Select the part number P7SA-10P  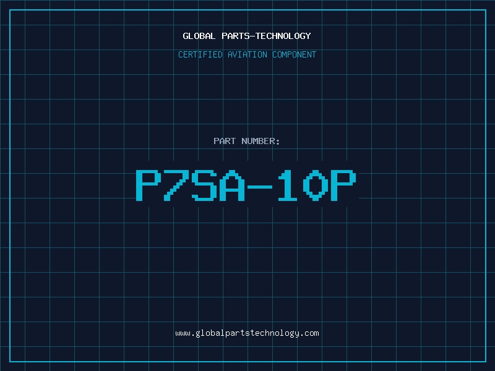pos(246,185)
